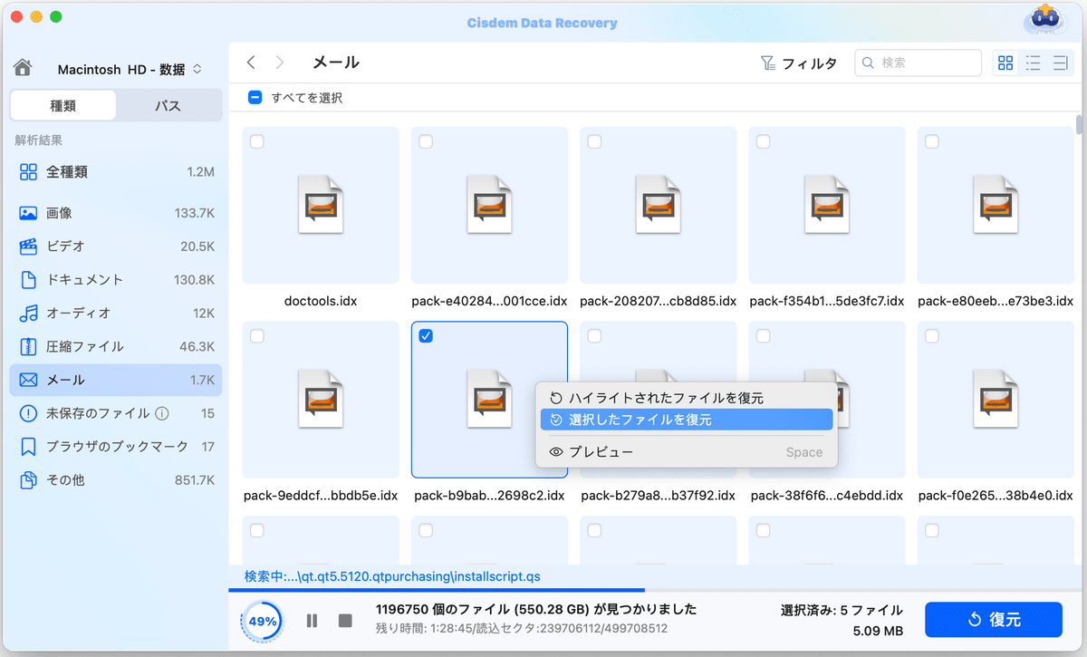
Task: Click the Audio (オーディオ) music icon
Action: click(x=28, y=314)
